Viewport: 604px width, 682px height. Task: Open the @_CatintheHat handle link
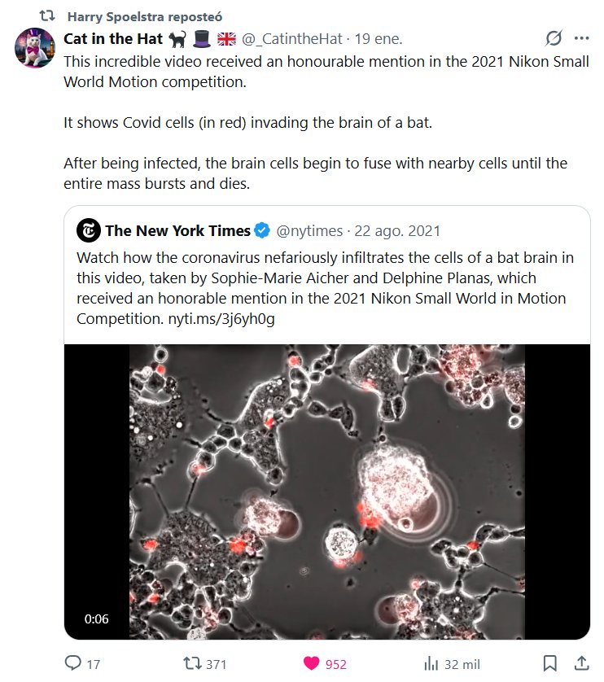(291, 39)
